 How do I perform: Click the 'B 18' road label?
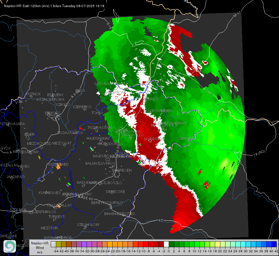pyautogui.click(x=109, y=26)
